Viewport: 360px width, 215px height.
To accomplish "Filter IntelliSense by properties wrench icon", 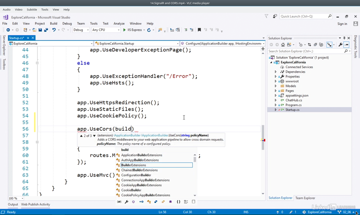I will click(126, 202).
